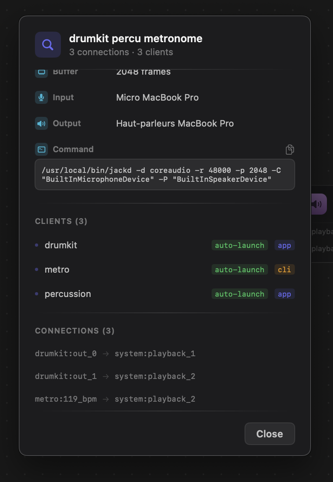Image resolution: width=333 pixels, height=482 pixels.
Task: Click the terminal Command icon
Action: [x=41, y=149]
